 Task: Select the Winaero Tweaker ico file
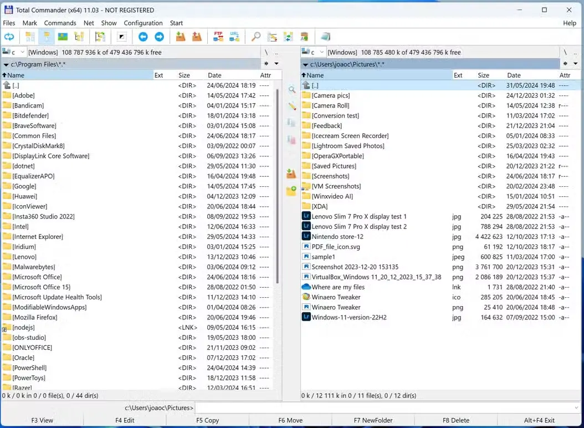(x=338, y=297)
